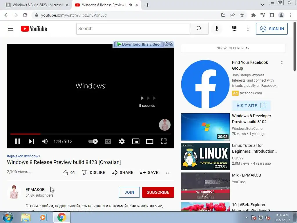This screenshot has height=223, width=297.
Task: Open the Facebook ad logo thumbnail
Action: point(205,84)
